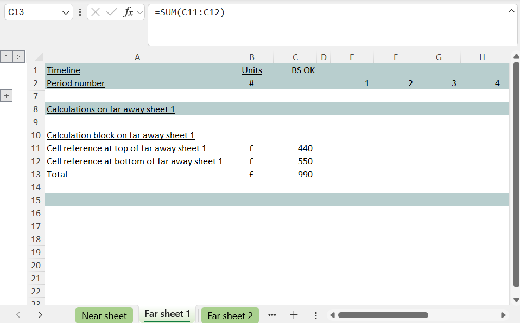
Task: Click the Insert Function fx icon
Action: tap(128, 12)
